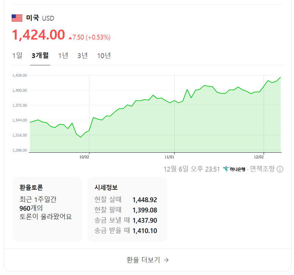Switch to the 1일 chart tab
The width and height of the screenshot is (294, 275).
(18, 55)
